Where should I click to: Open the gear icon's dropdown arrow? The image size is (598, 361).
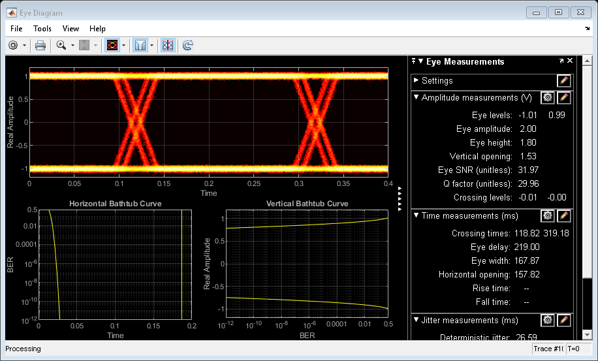24,45
